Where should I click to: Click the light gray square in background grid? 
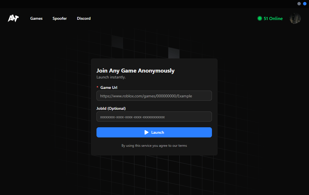[174, 53]
